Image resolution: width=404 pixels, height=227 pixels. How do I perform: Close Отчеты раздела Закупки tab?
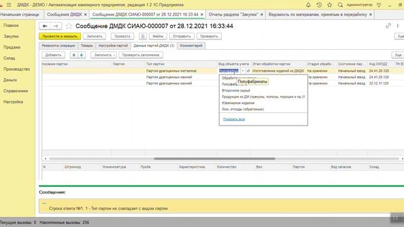coord(261,15)
